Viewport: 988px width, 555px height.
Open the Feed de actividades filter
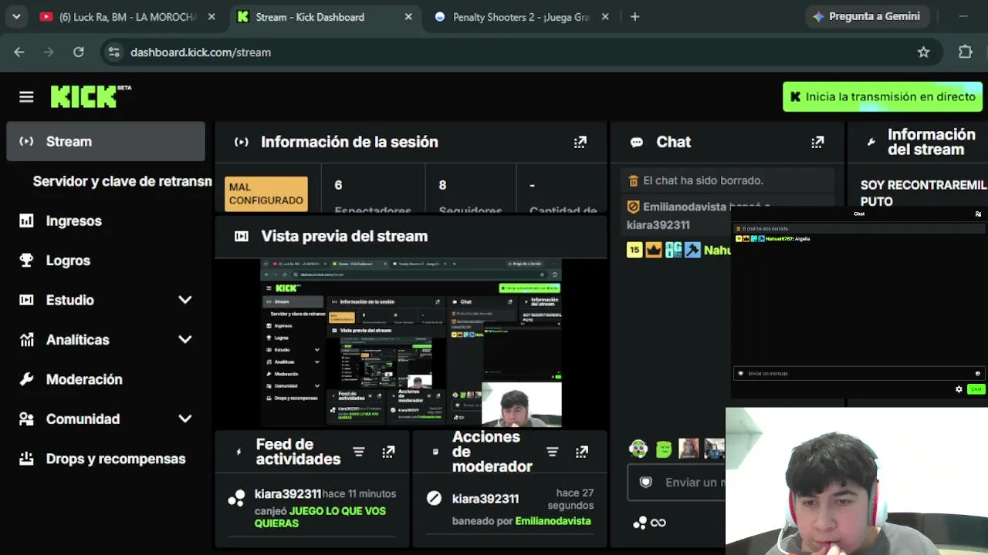pyautogui.click(x=359, y=452)
